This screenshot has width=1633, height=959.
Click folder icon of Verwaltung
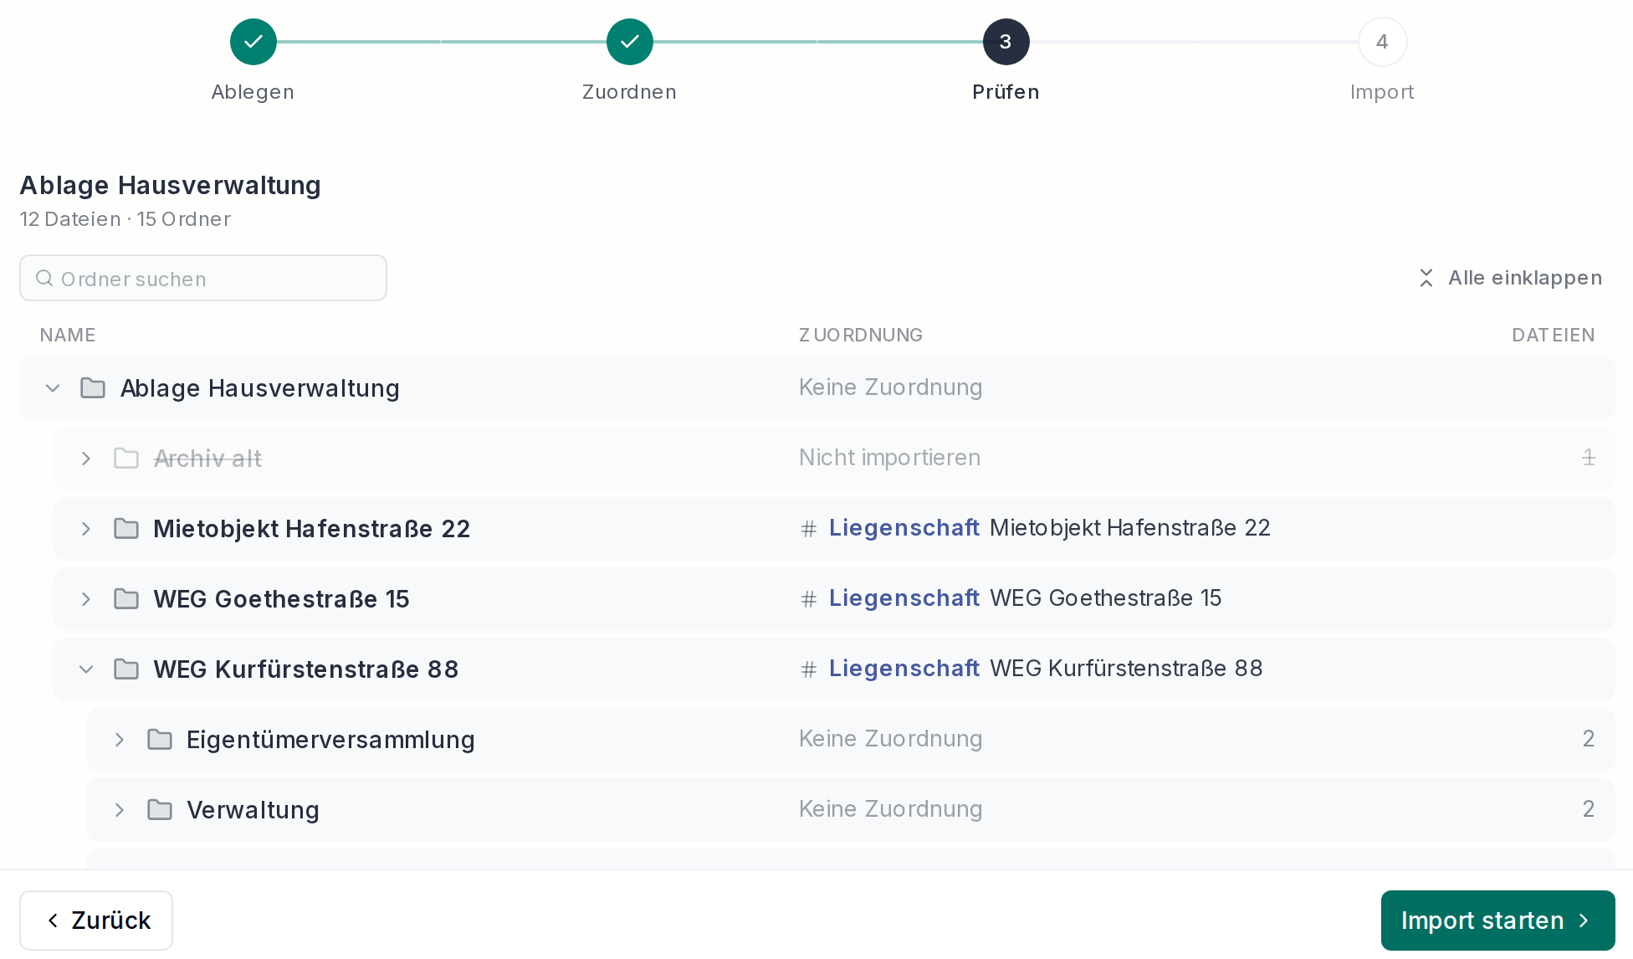160,810
